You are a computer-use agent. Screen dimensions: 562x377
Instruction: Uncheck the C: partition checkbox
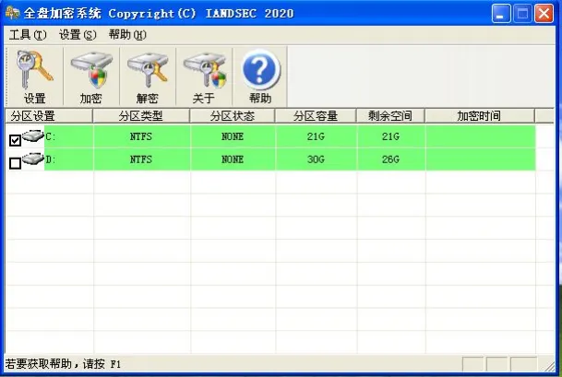pos(15,140)
